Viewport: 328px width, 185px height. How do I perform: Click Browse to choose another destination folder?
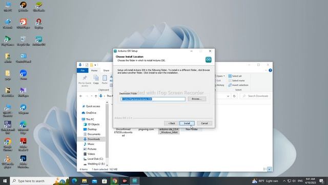pyautogui.click(x=197, y=99)
